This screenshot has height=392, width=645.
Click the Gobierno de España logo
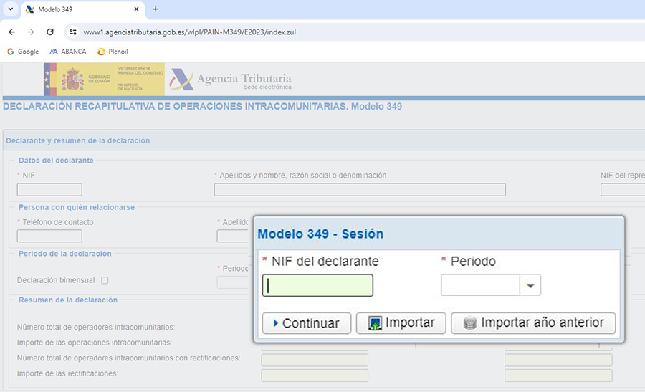(104, 80)
